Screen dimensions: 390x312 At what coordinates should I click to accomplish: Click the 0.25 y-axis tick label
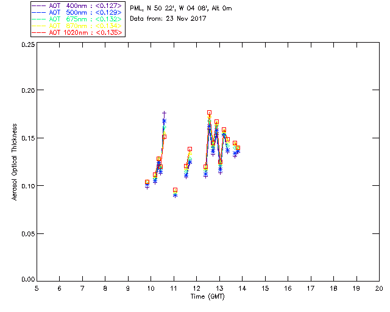pos(28,44)
